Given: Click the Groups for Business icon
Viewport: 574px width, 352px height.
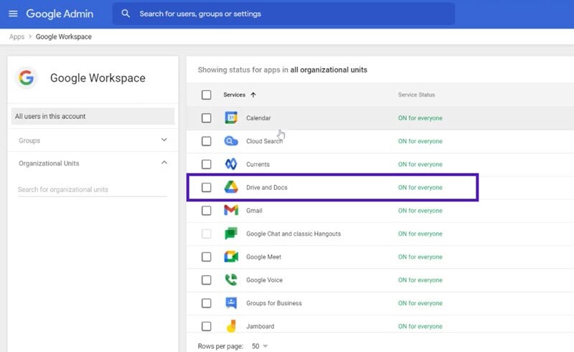Looking at the screenshot, I should pos(231,303).
